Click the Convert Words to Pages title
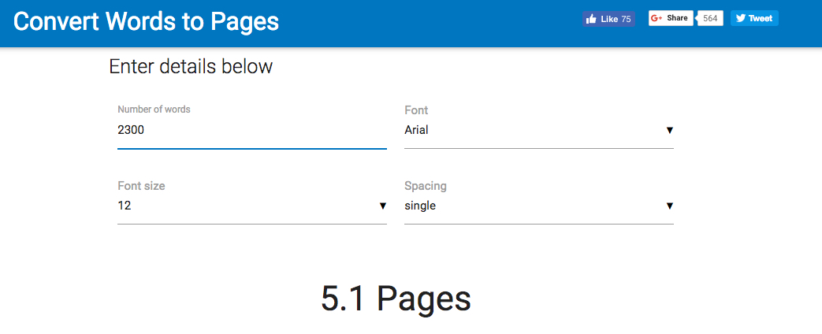 coord(147,21)
